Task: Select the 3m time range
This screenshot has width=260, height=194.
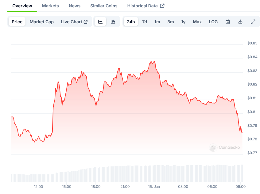Action: pyautogui.click(x=171, y=22)
